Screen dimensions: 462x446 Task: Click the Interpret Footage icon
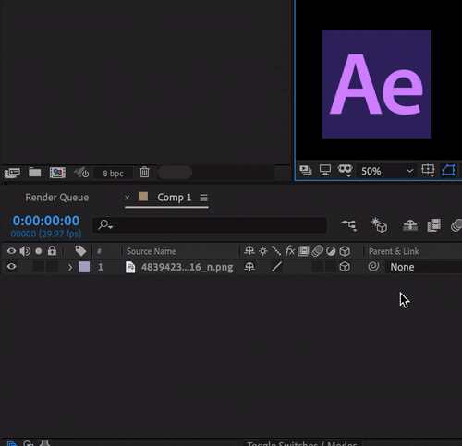pos(12,173)
